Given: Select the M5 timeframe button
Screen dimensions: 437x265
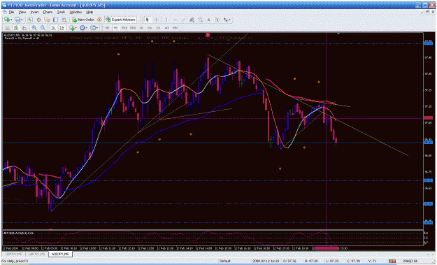Looking at the screenshot, I should click(x=116, y=28).
